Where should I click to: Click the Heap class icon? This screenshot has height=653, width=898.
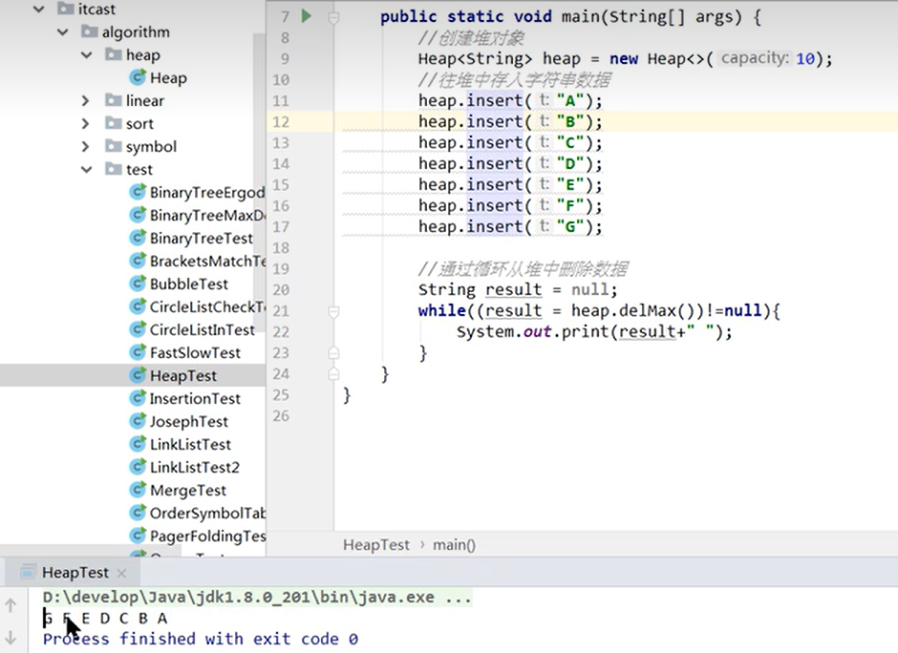138,77
